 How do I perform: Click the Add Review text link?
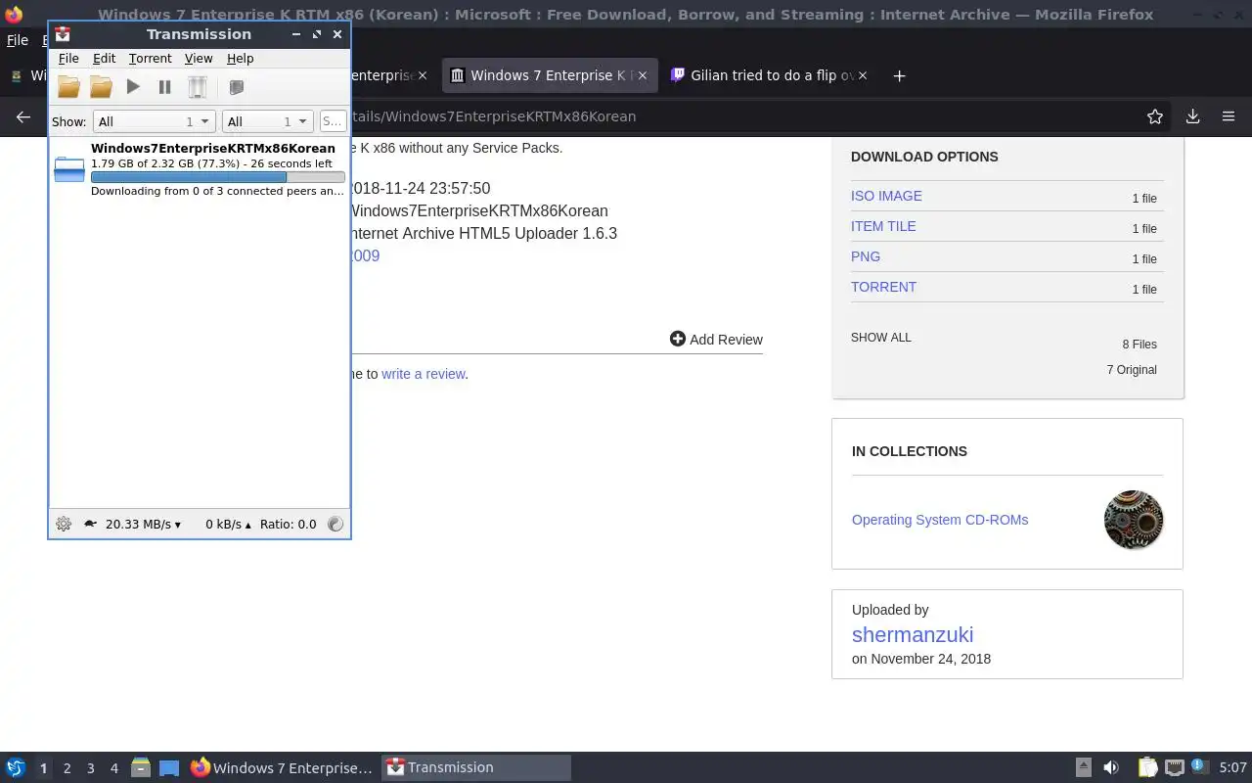(x=726, y=340)
